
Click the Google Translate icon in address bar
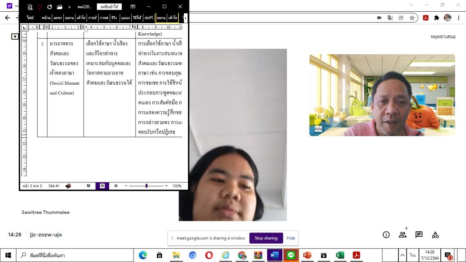click(390, 18)
